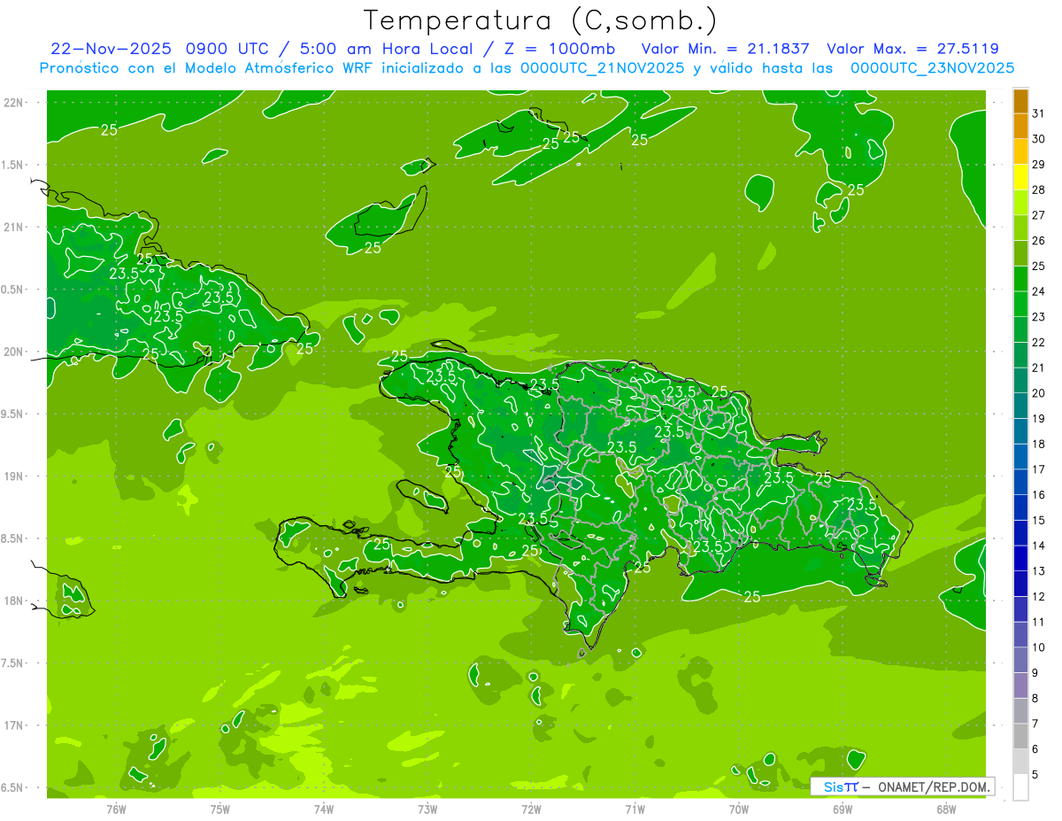The width and height of the screenshot is (1062, 821).
Task: Click the "0000UTC_23NOV2025" valid-until text
Action: pos(932,68)
